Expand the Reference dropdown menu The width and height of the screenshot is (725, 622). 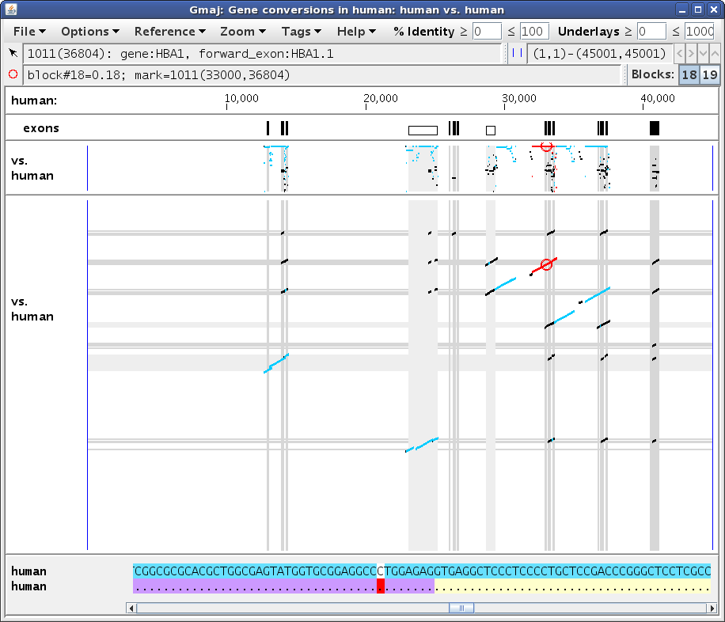[169, 32]
